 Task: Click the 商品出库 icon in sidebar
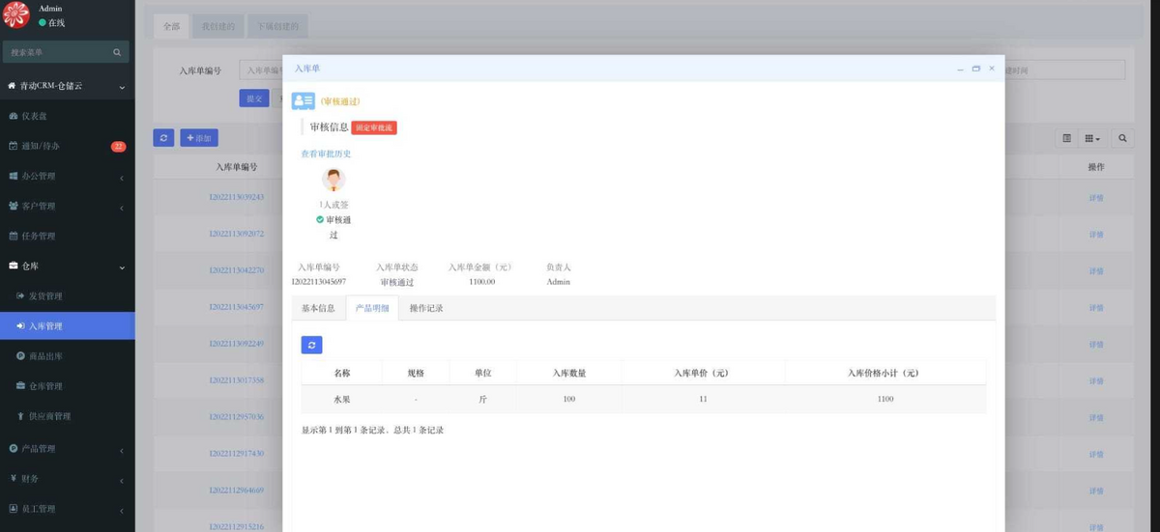(x=20, y=356)
